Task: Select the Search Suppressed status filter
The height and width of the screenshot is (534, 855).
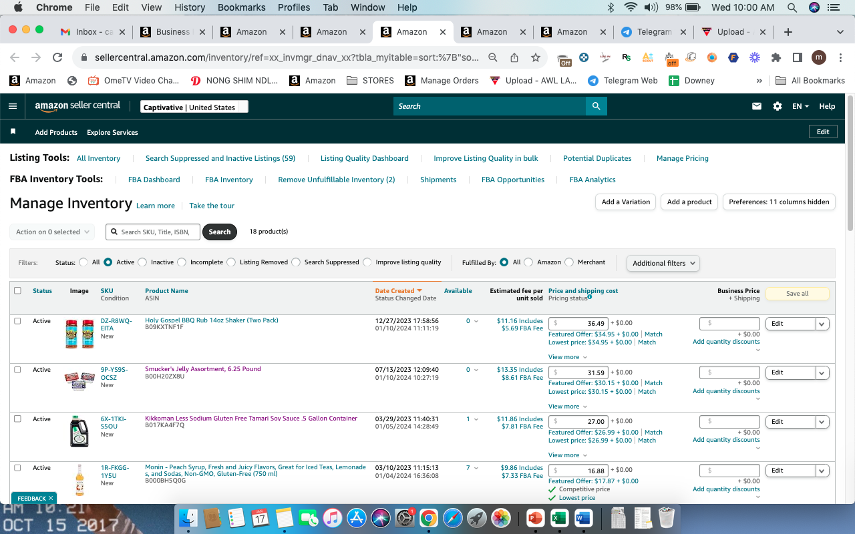Action: point(296,262)
